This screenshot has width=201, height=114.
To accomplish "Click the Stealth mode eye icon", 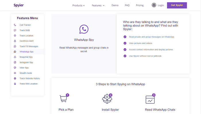I will 15,73.
